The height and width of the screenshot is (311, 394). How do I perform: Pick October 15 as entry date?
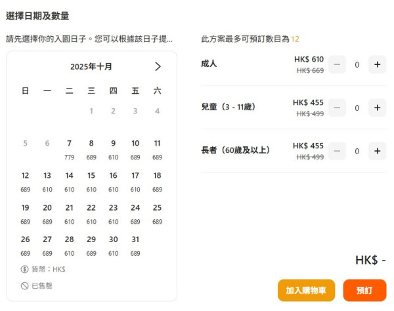(x=91, y=180)
